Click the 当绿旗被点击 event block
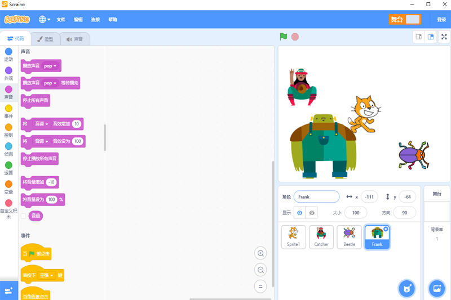This screenshot has width=451, height=300. click(36, 253)
